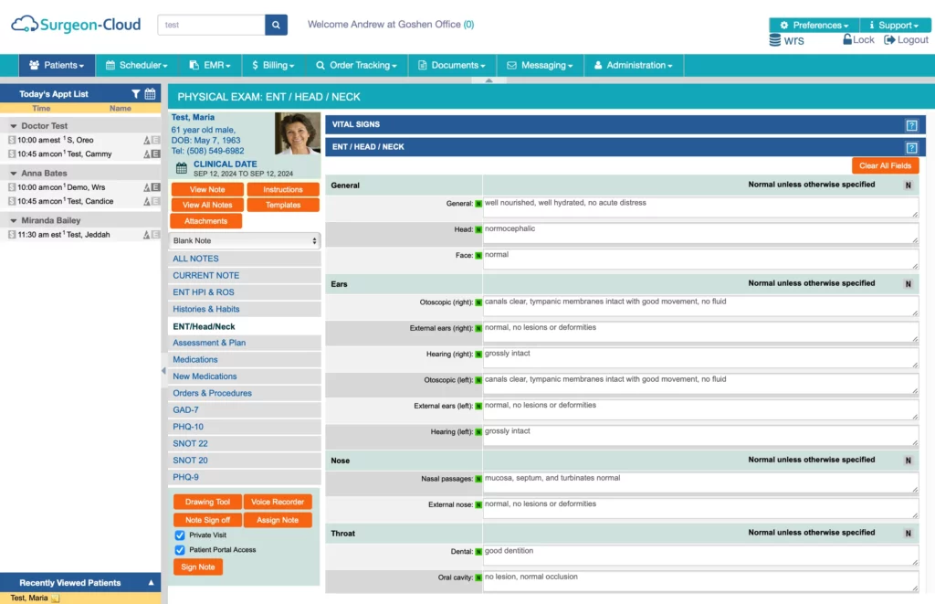Image resolution: width=935 pixels, height=604 pixels.
Task: Open the Scheduler menu
Action: [x=137, y=66]
